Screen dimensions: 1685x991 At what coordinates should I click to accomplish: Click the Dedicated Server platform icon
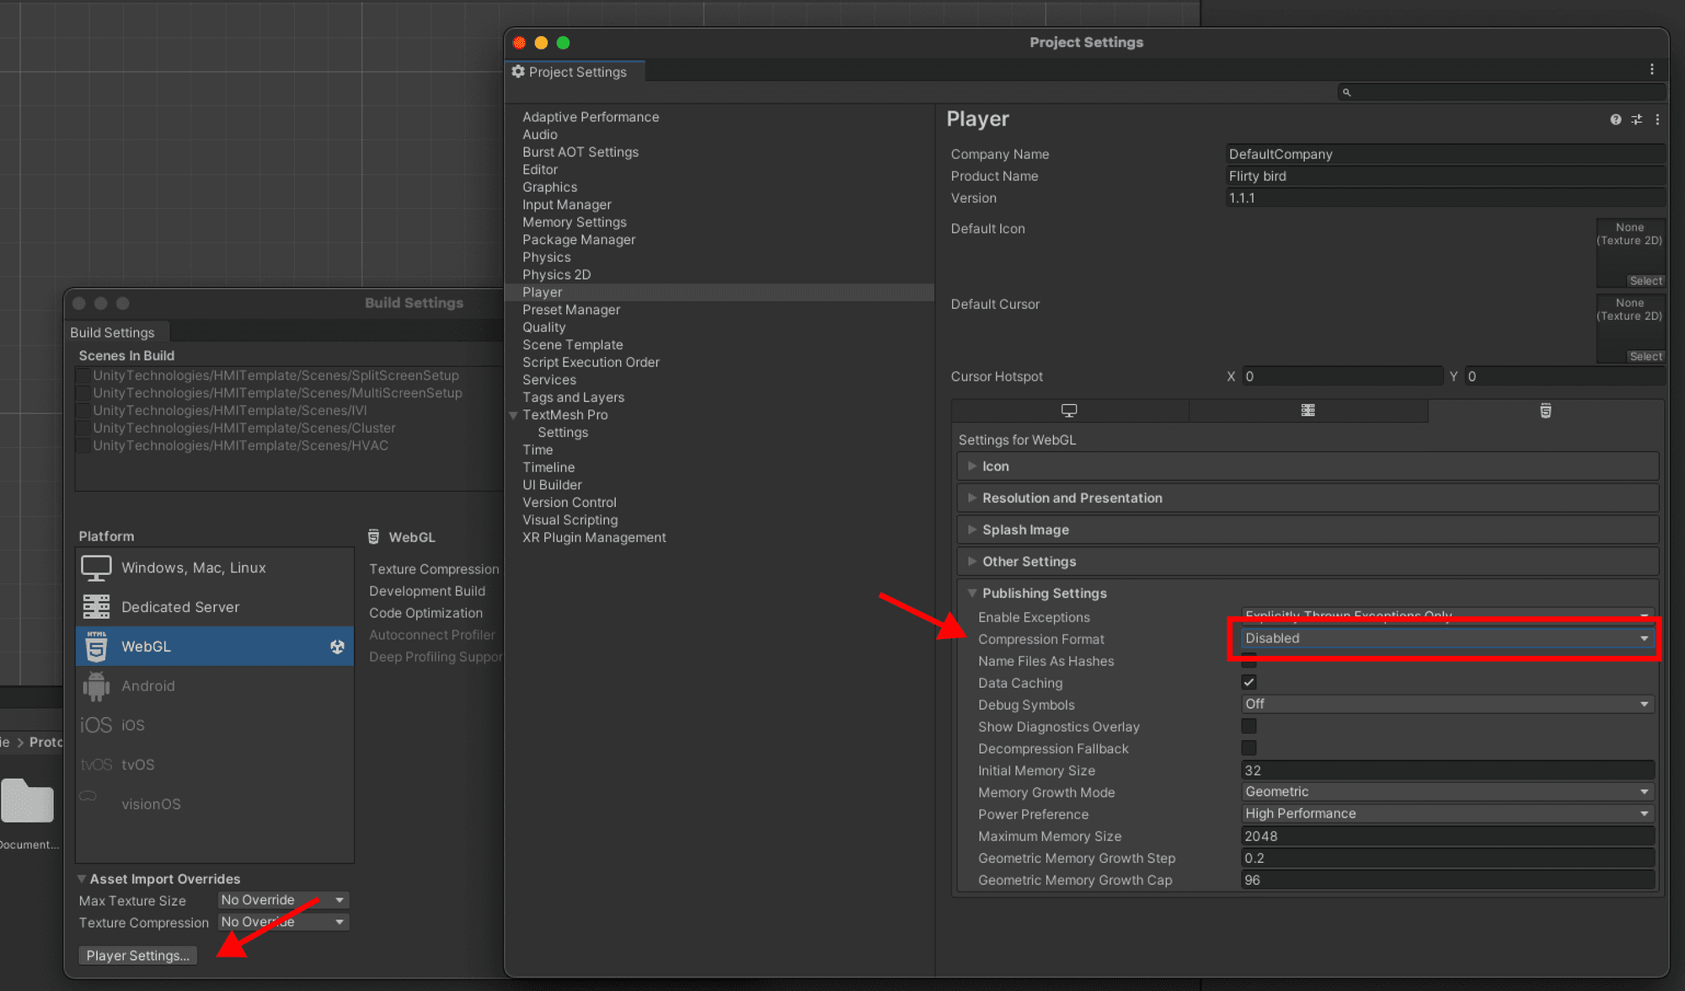coord(96,606)
